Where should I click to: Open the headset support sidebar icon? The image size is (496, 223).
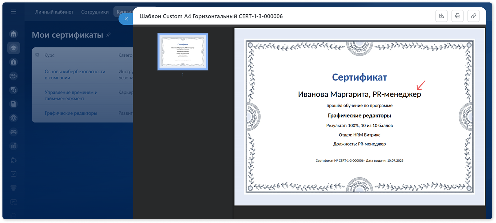tap(13, 90)
